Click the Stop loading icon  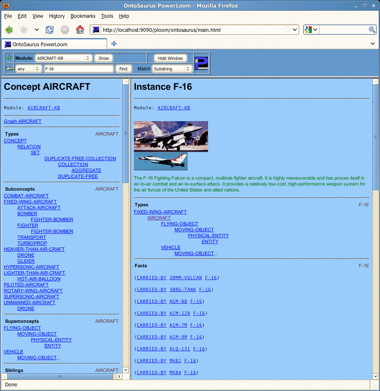(x=65, y=30)
